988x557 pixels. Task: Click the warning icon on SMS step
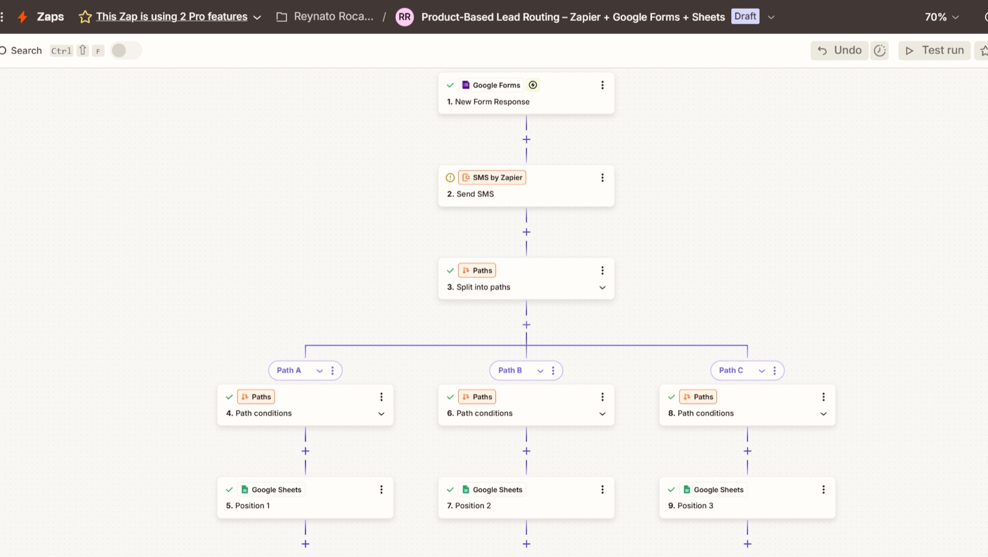[x=450, y=178]
